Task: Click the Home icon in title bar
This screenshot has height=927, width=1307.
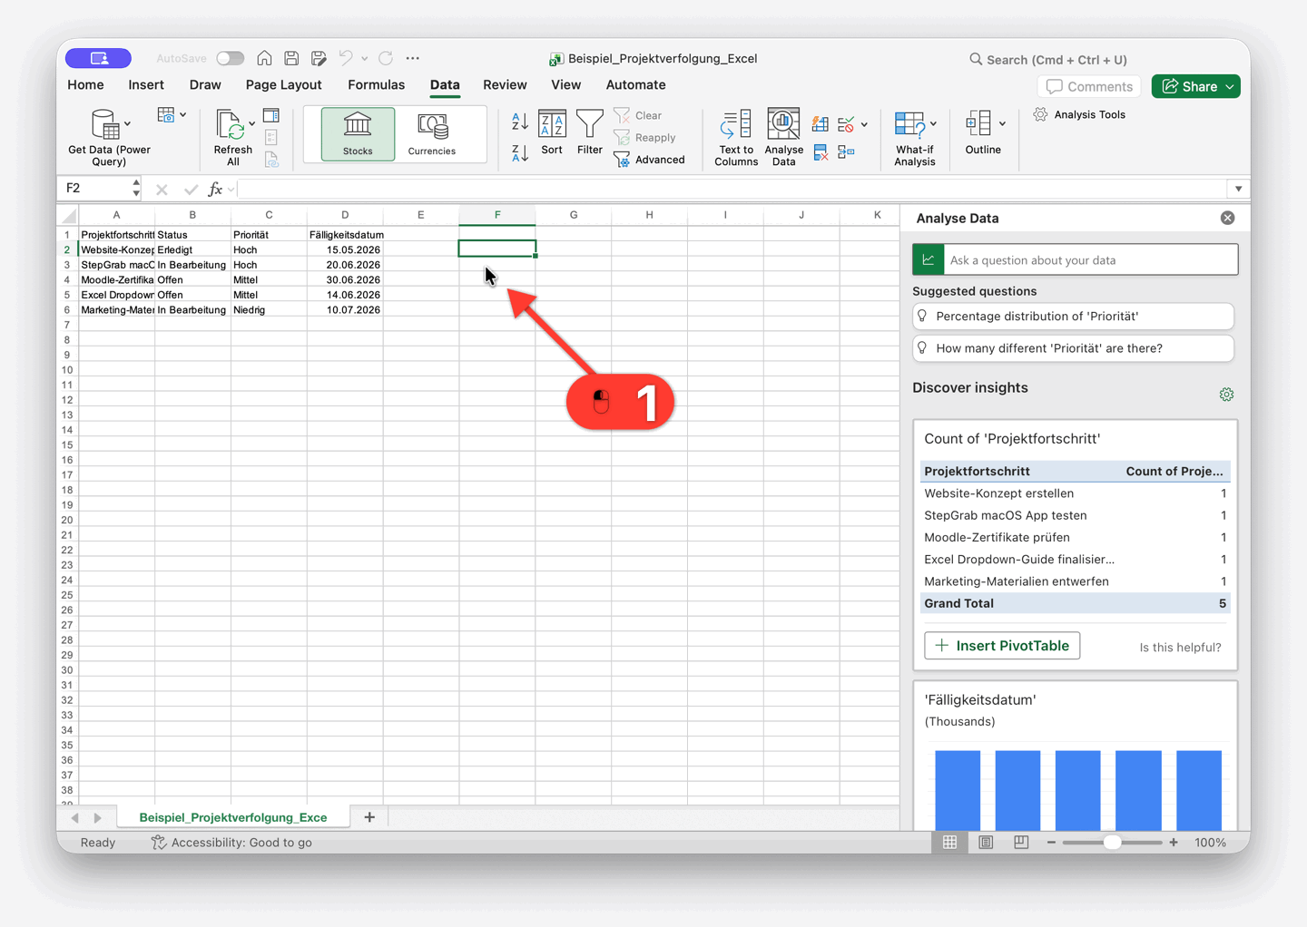Action: (264, 58)
